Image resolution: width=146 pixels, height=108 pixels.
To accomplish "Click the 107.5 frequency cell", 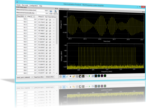I will coord(22,62).
